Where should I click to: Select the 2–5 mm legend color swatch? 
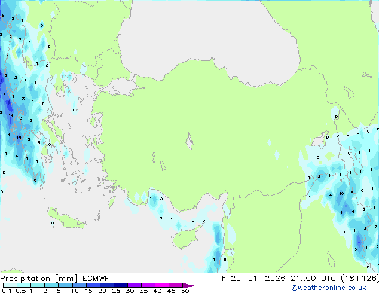[x=51, y=285]
